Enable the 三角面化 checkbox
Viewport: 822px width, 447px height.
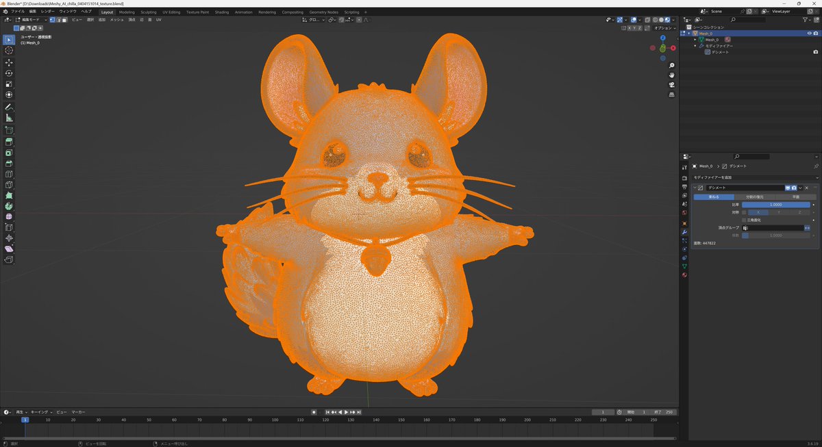744,220
